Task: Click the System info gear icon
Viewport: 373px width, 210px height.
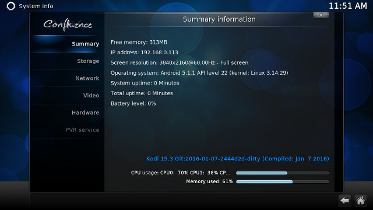Action: 10,6
